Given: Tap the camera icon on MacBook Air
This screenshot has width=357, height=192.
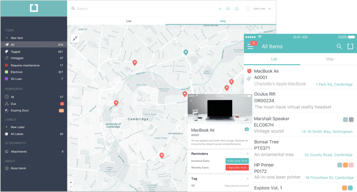Looking at the screenshot, I should [x=247, y=129].
